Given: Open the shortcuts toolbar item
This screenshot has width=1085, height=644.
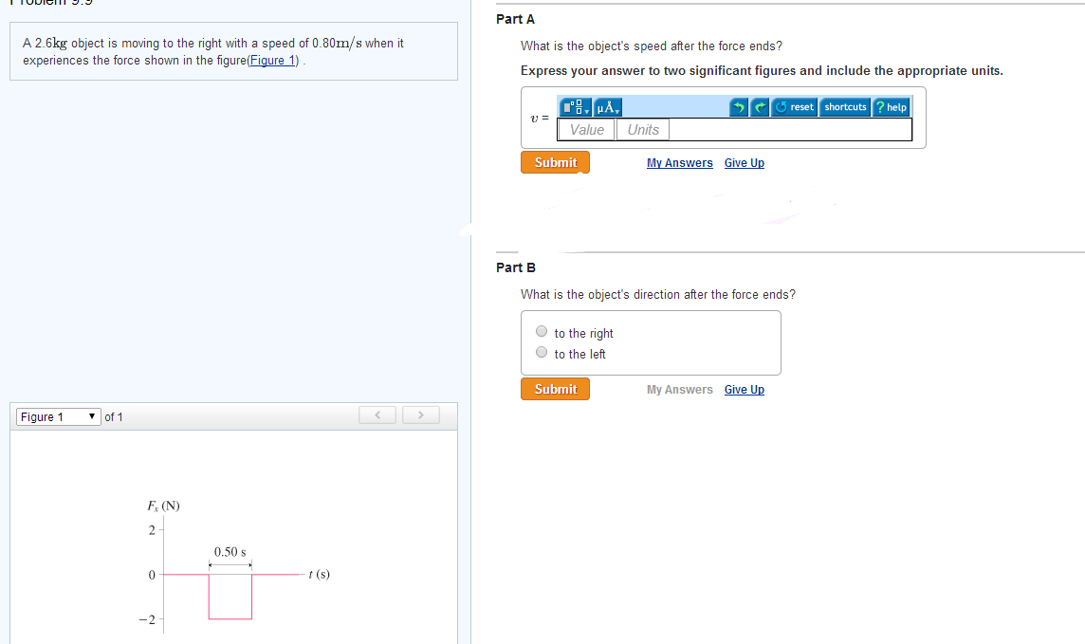Looking at the screenshot, I should click(x=845, y=106).
